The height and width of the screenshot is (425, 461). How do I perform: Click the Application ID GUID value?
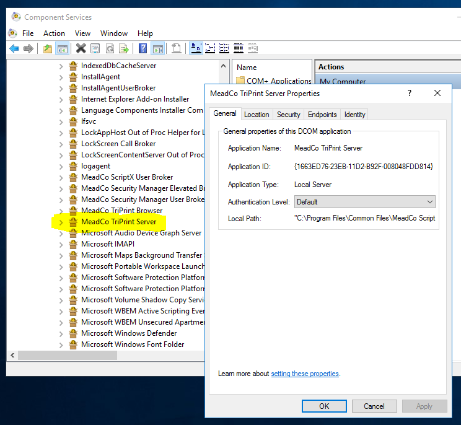(364, 167)
